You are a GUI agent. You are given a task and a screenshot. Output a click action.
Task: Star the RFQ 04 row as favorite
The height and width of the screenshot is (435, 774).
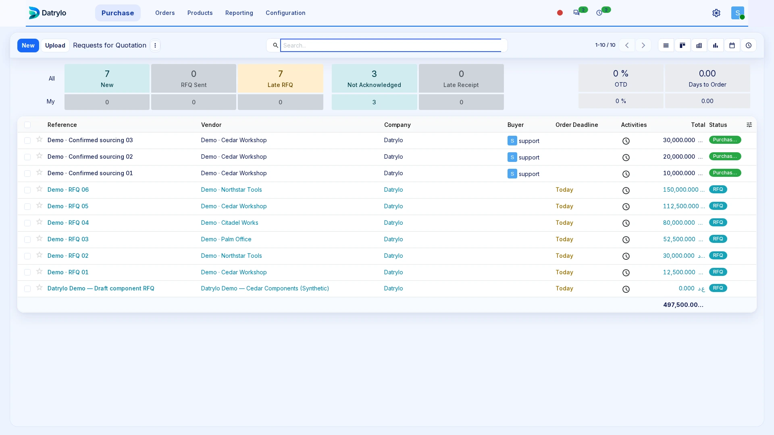tap(39, 222)
